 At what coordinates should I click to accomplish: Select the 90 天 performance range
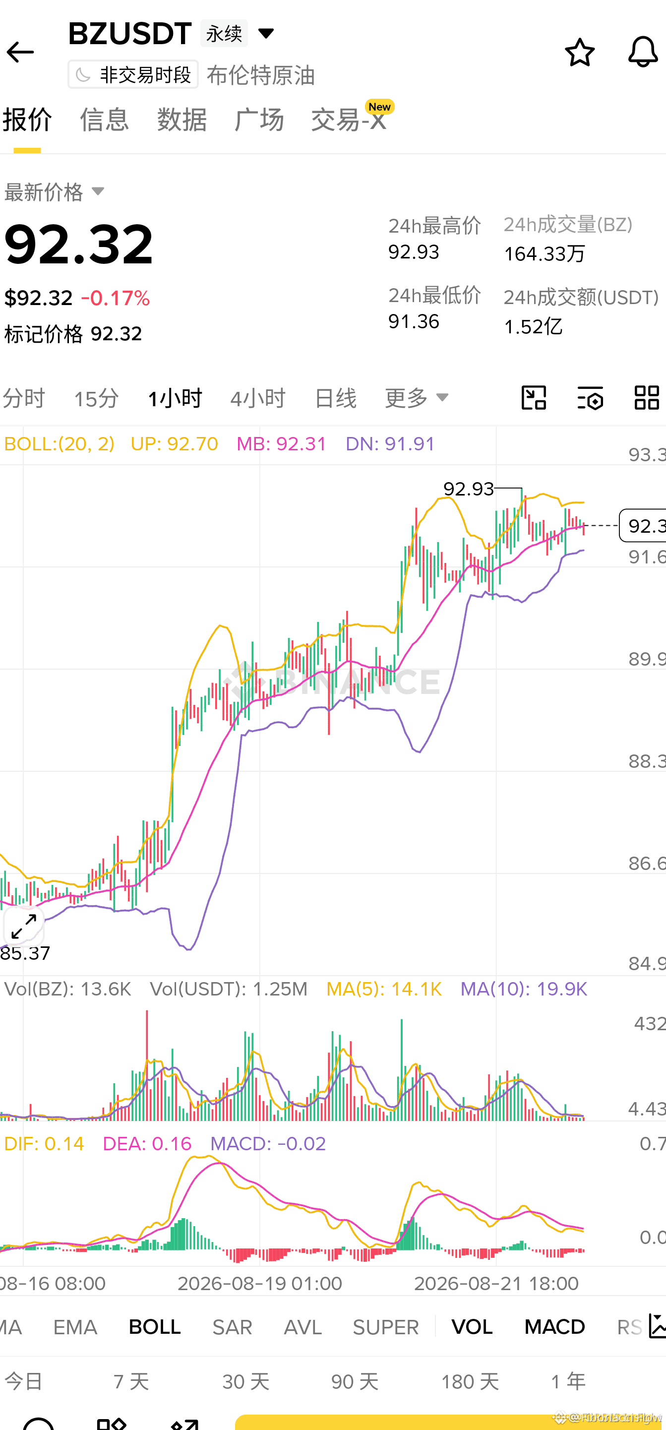click(x=355, y=1381)
